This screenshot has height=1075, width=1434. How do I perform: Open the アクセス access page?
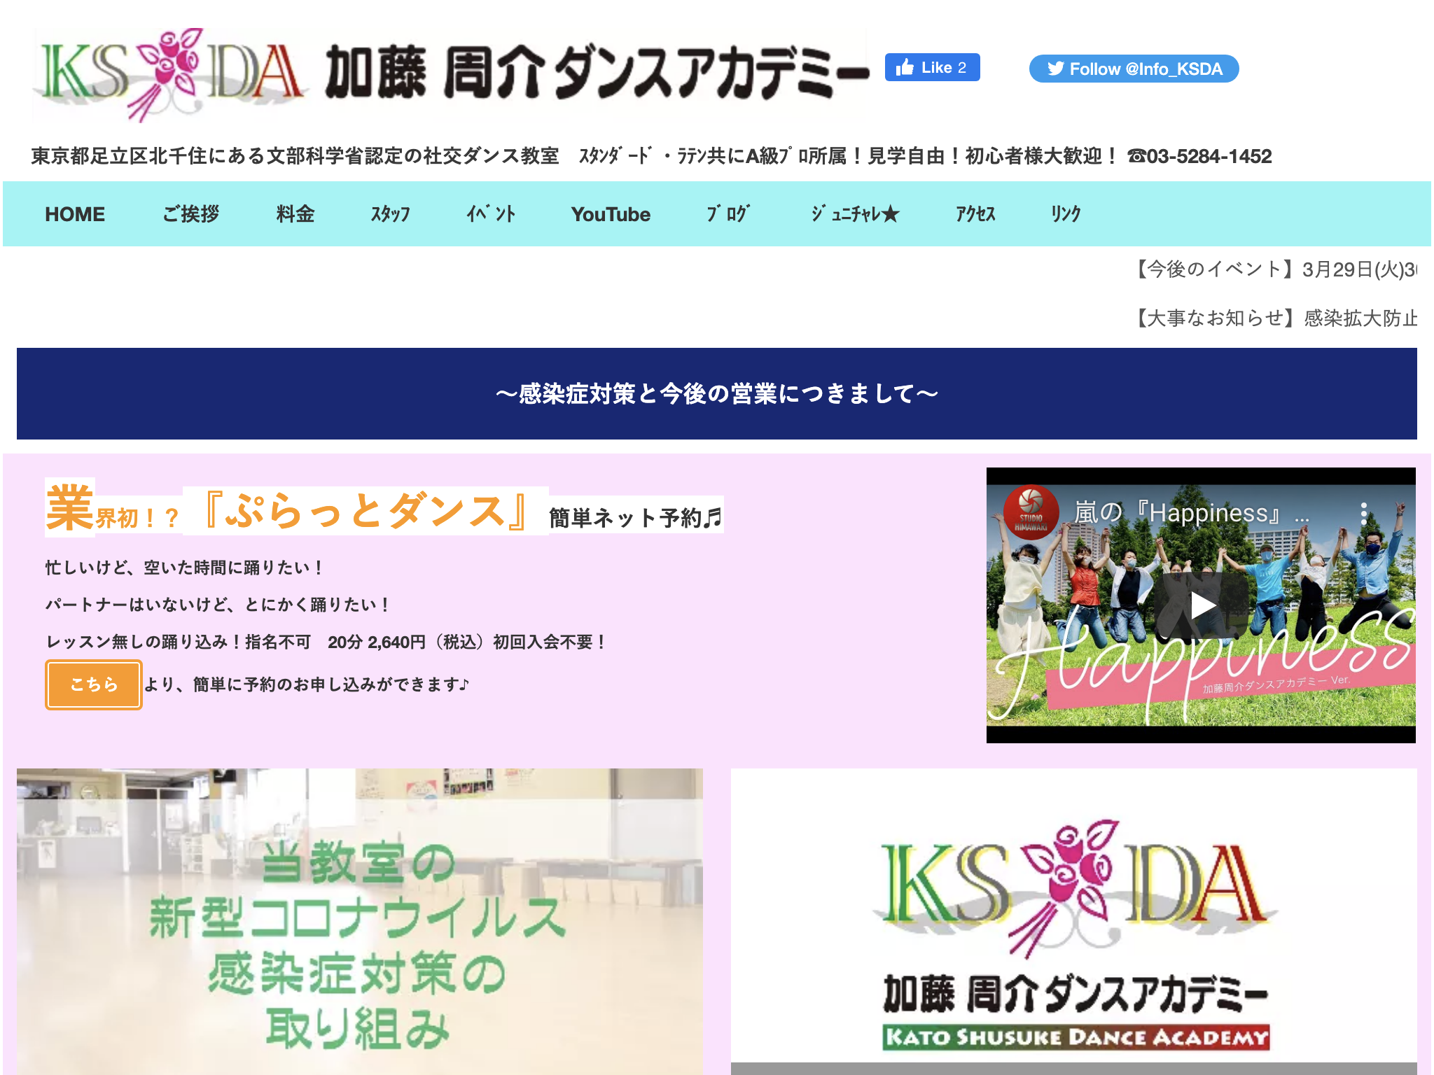(x=975, y=214)
